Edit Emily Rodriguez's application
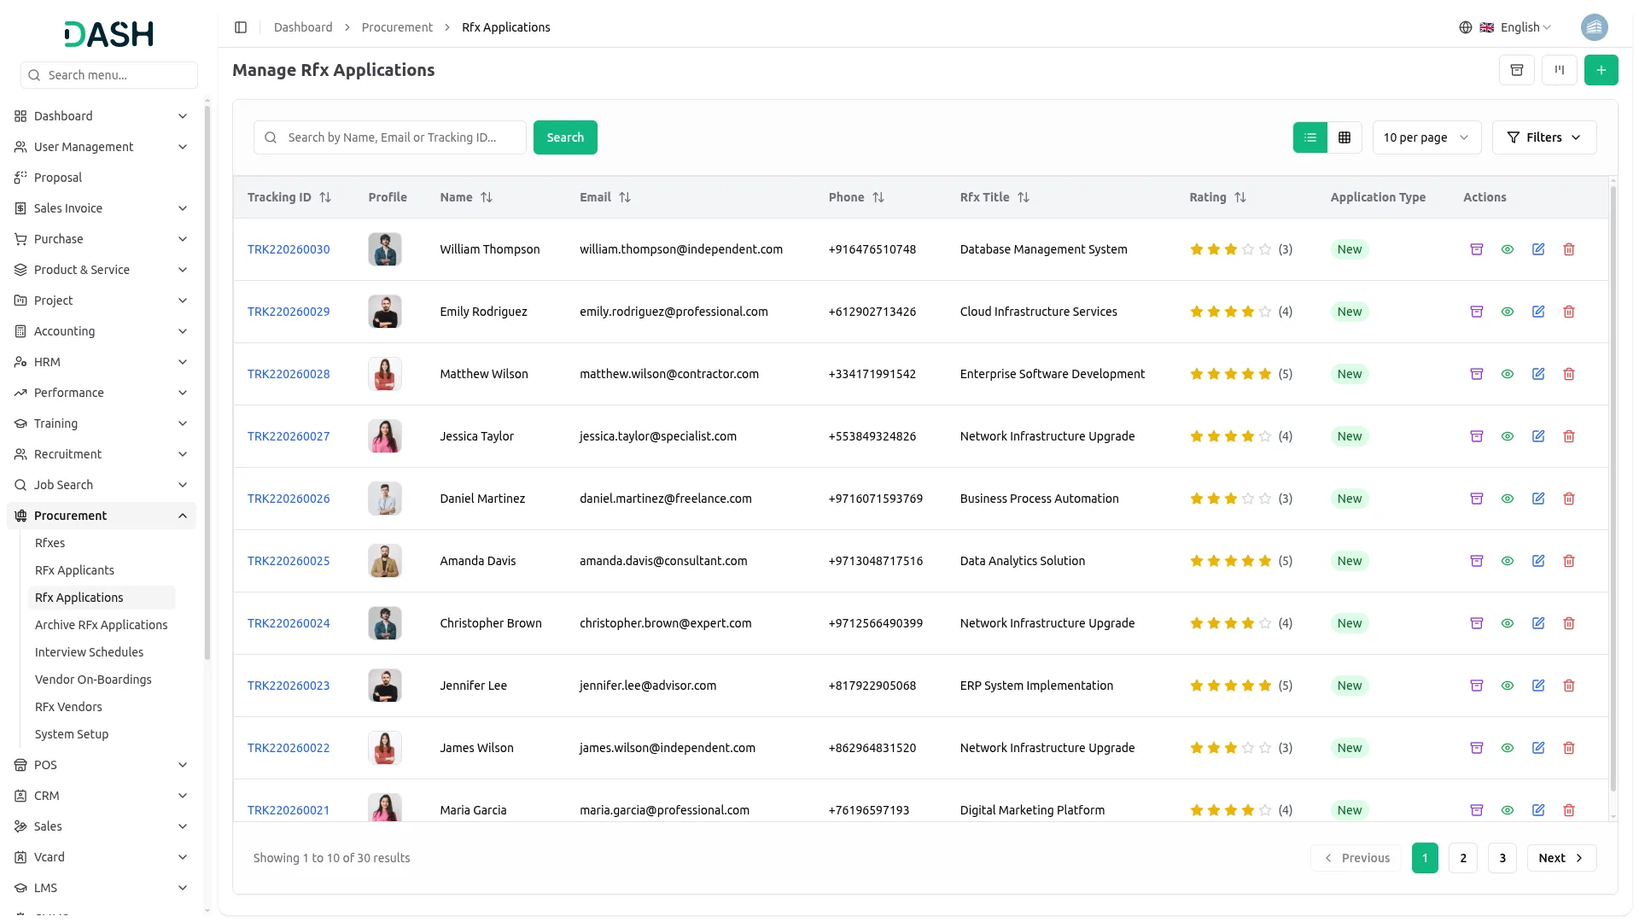Image resolution: width=1639 pixels, height=922 pixels. pos(1538,312)
